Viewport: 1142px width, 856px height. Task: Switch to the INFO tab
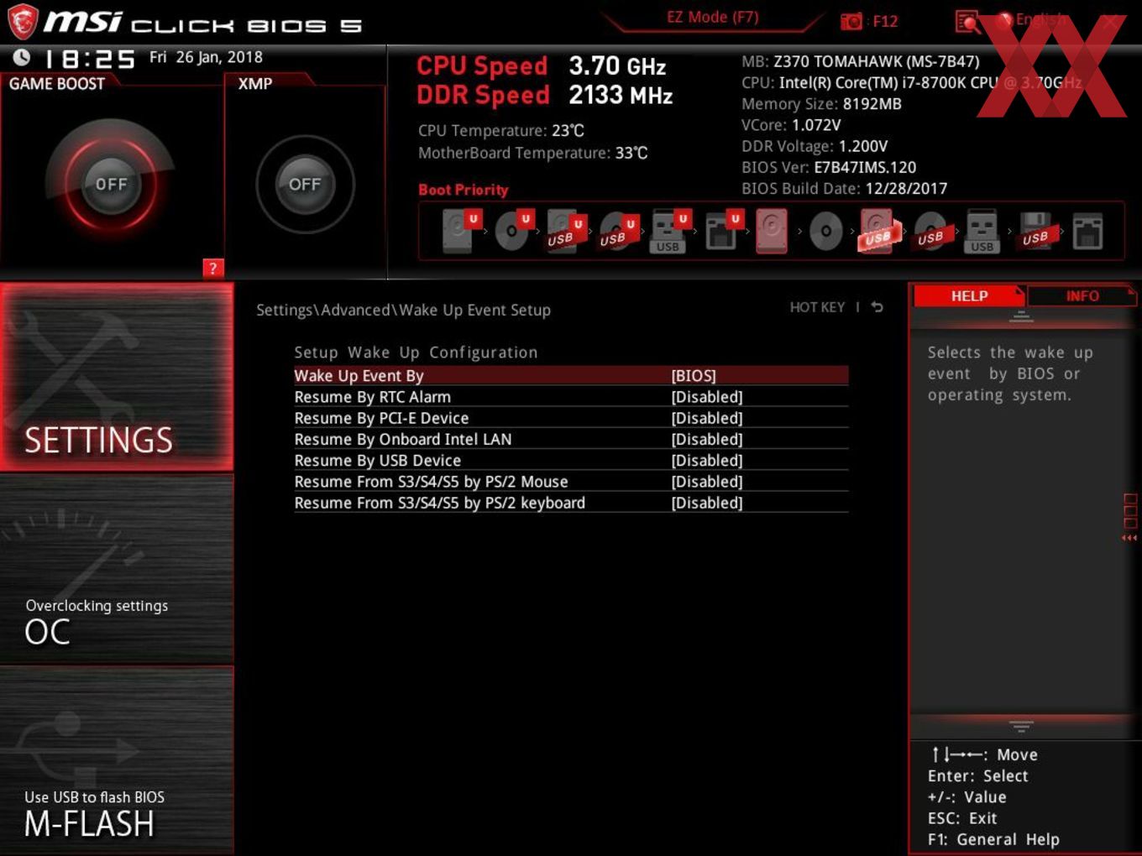tap(1082, 295)
